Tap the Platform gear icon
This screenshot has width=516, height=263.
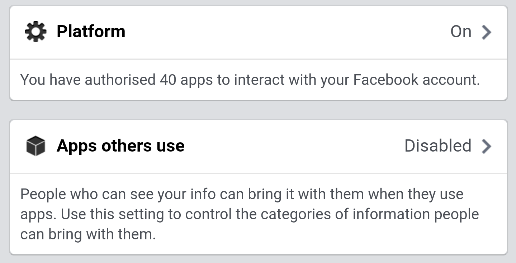(x=35, y=32)
